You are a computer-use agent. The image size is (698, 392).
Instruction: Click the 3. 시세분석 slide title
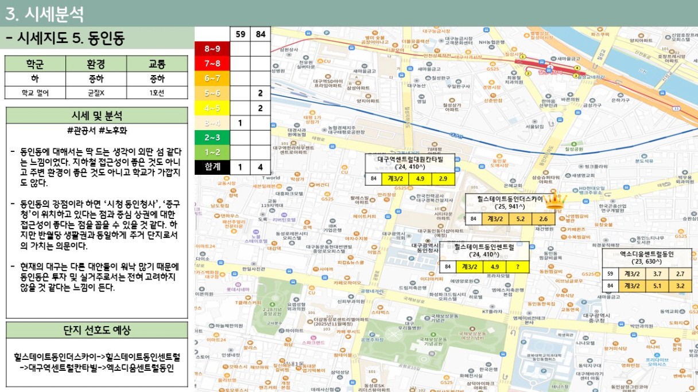tap(45, 14)
